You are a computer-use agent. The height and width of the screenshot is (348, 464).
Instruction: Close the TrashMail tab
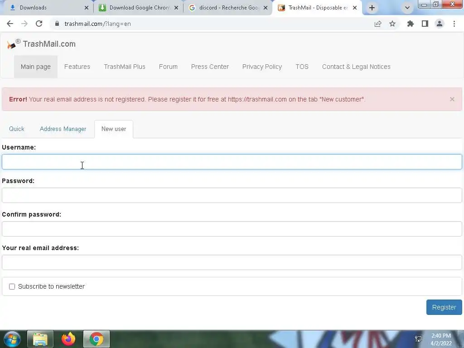pyautogui.click(x=355, y=8)
